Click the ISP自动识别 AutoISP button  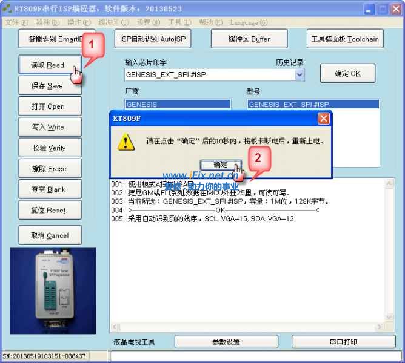pos(152,39)
